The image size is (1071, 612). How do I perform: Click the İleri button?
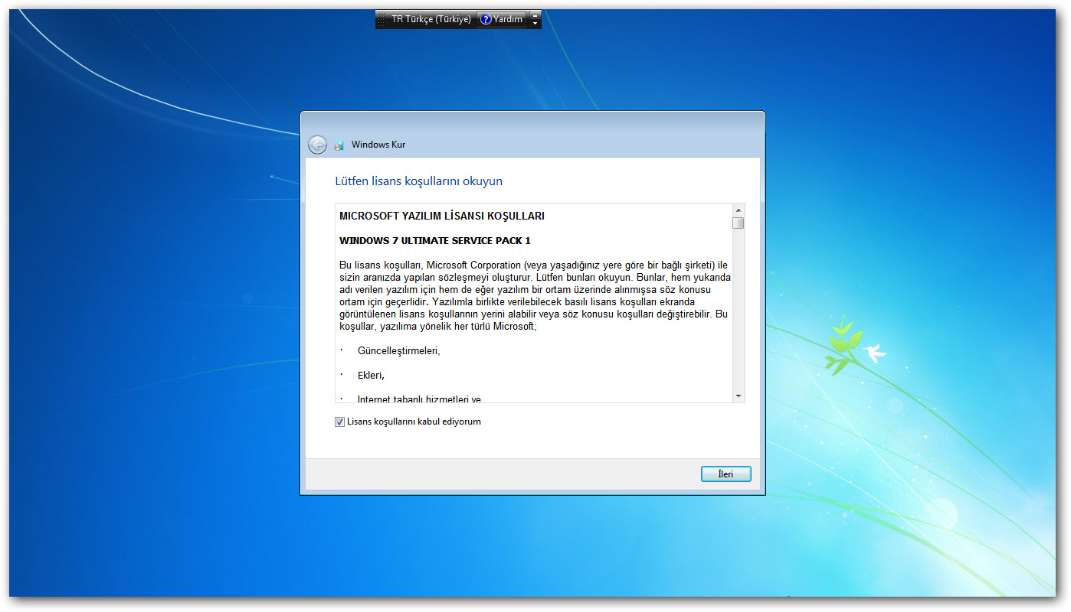[726, 474]
